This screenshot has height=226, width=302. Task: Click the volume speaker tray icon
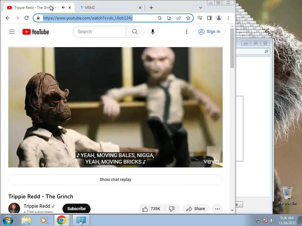point(272,220)
